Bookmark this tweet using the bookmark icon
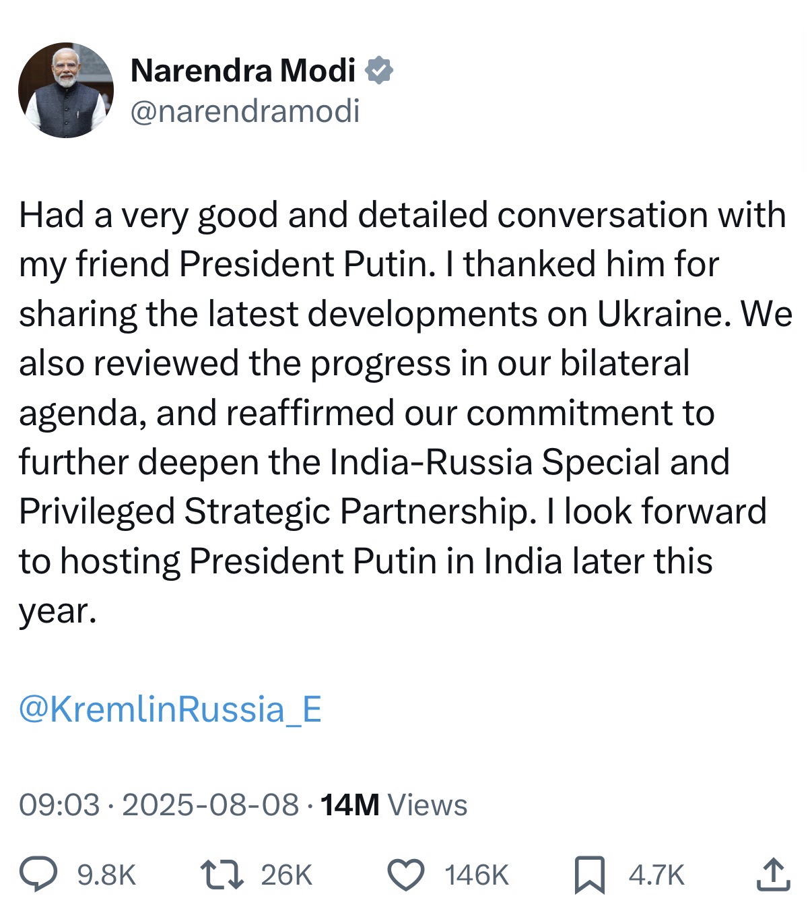The width and height of the screenshot is (812, 917). coord(589,875)
